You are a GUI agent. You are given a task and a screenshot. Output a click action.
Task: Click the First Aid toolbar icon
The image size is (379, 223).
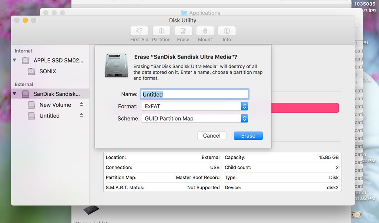(x=139, y=31)
